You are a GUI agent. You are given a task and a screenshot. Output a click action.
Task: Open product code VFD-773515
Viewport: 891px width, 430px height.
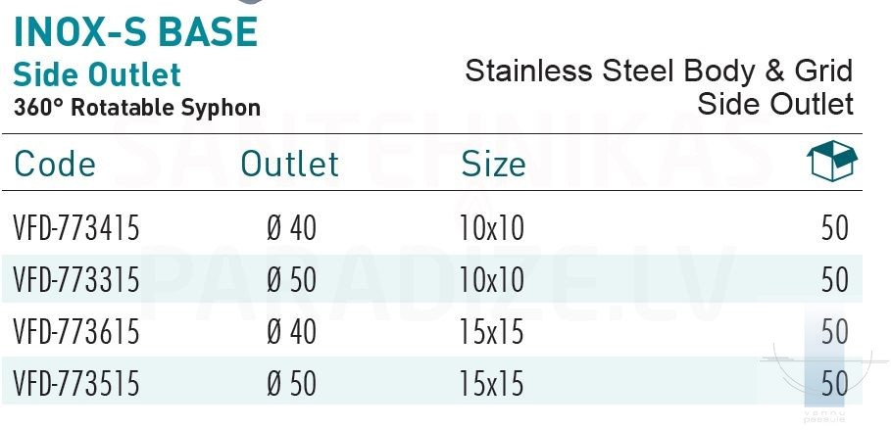77,383
